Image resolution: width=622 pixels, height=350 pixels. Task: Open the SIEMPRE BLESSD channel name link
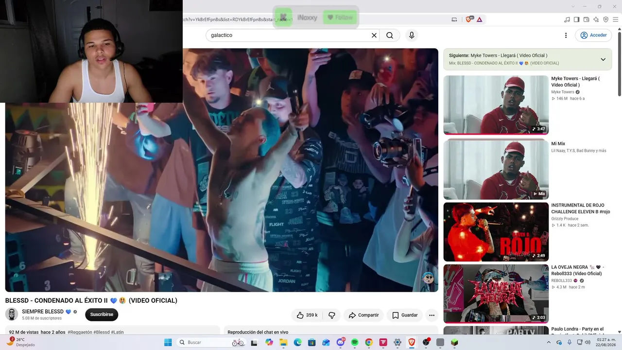coord(43,312)
